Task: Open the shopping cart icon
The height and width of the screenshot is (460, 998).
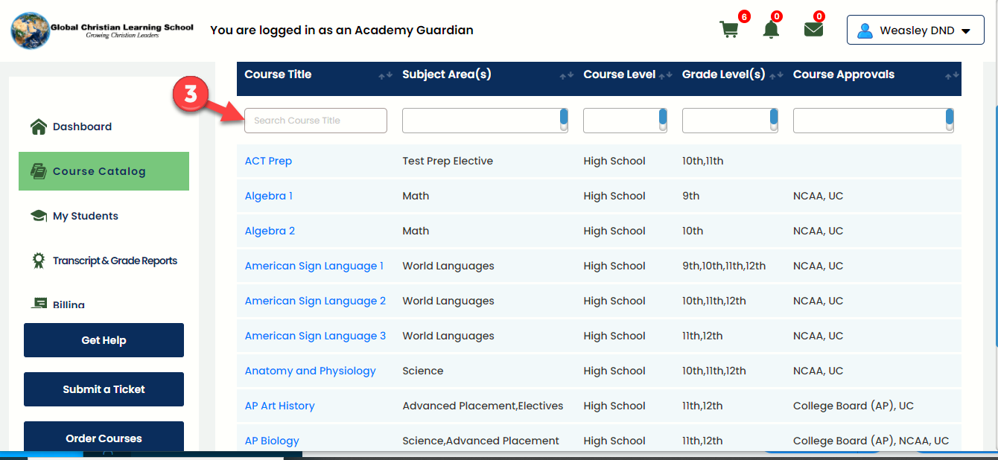Action: click(728, 30)
